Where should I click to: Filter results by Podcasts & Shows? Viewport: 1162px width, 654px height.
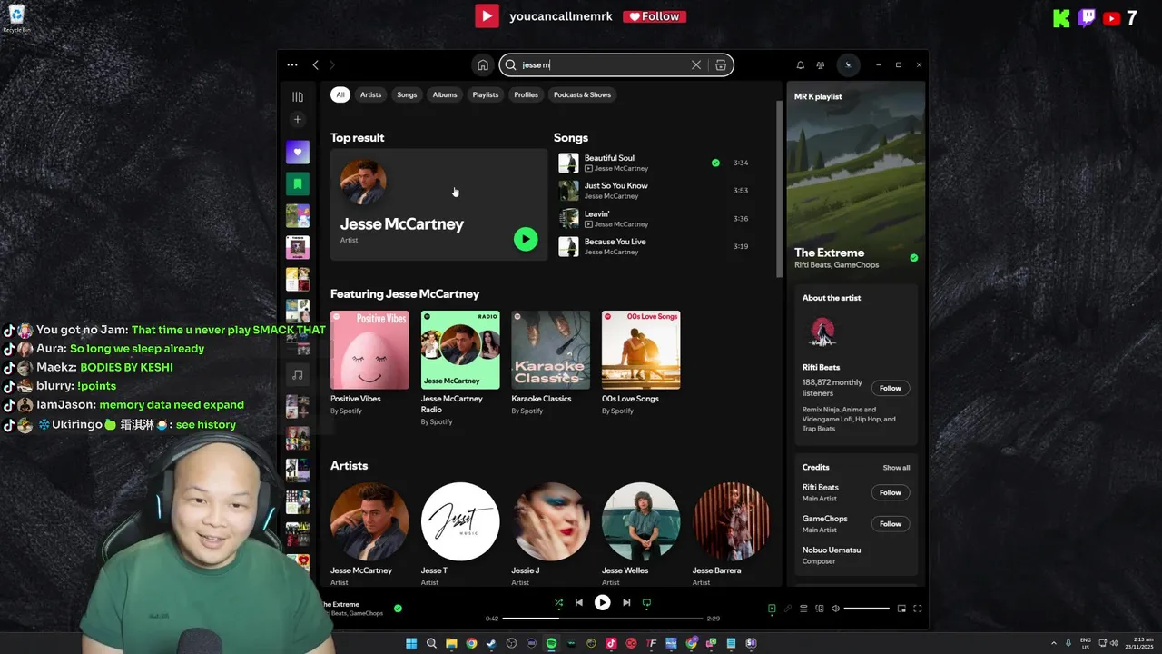coord(582,94)
